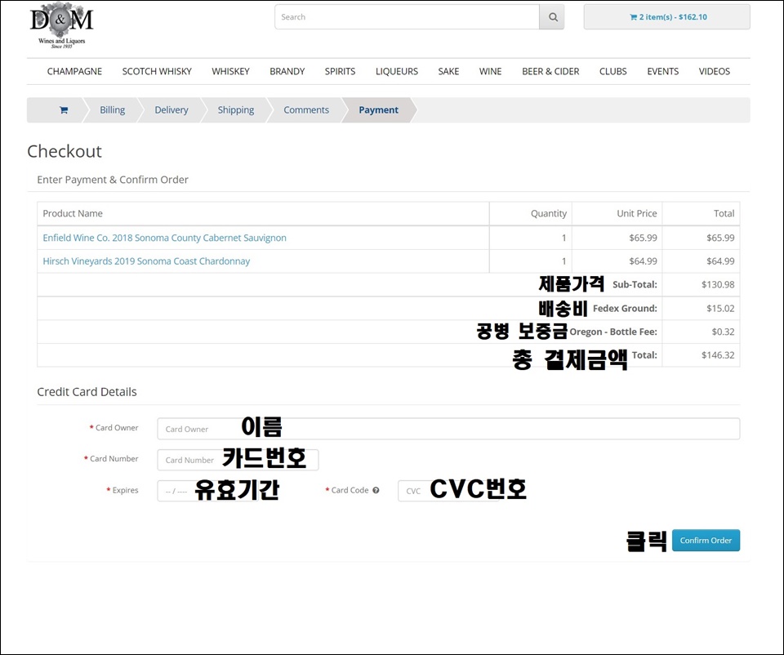Screen dimensions: 784x655
Task: Open the CLUBS menu
Action: point(613,72)
